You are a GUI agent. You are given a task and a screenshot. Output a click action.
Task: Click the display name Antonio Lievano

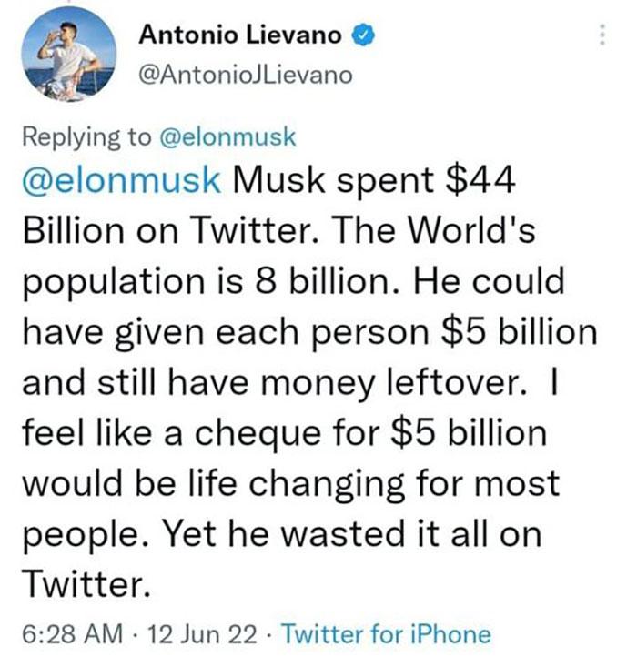click(241, 35)
